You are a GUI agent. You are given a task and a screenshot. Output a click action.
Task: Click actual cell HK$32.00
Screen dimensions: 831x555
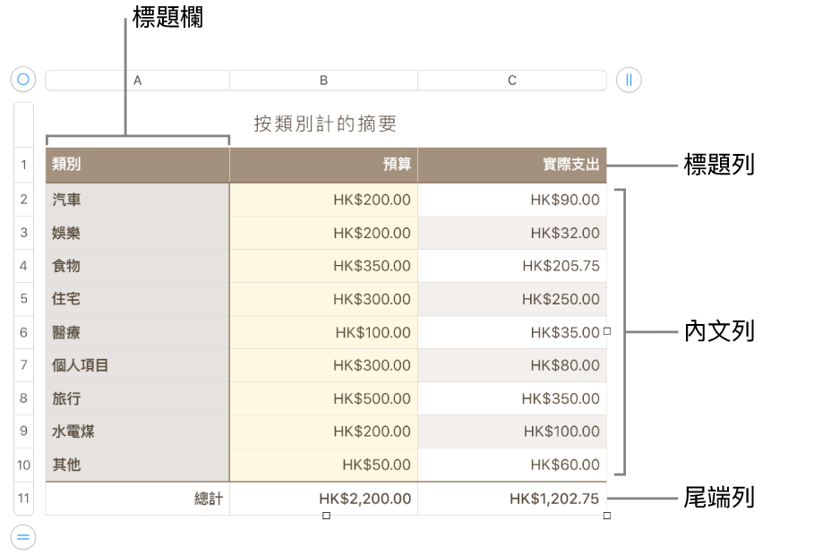click(x=512, y=233)
